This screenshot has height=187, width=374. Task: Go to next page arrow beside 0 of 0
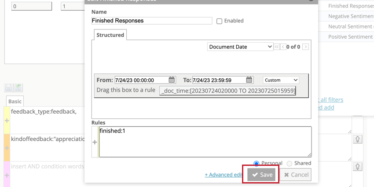(x=306, y=47)
